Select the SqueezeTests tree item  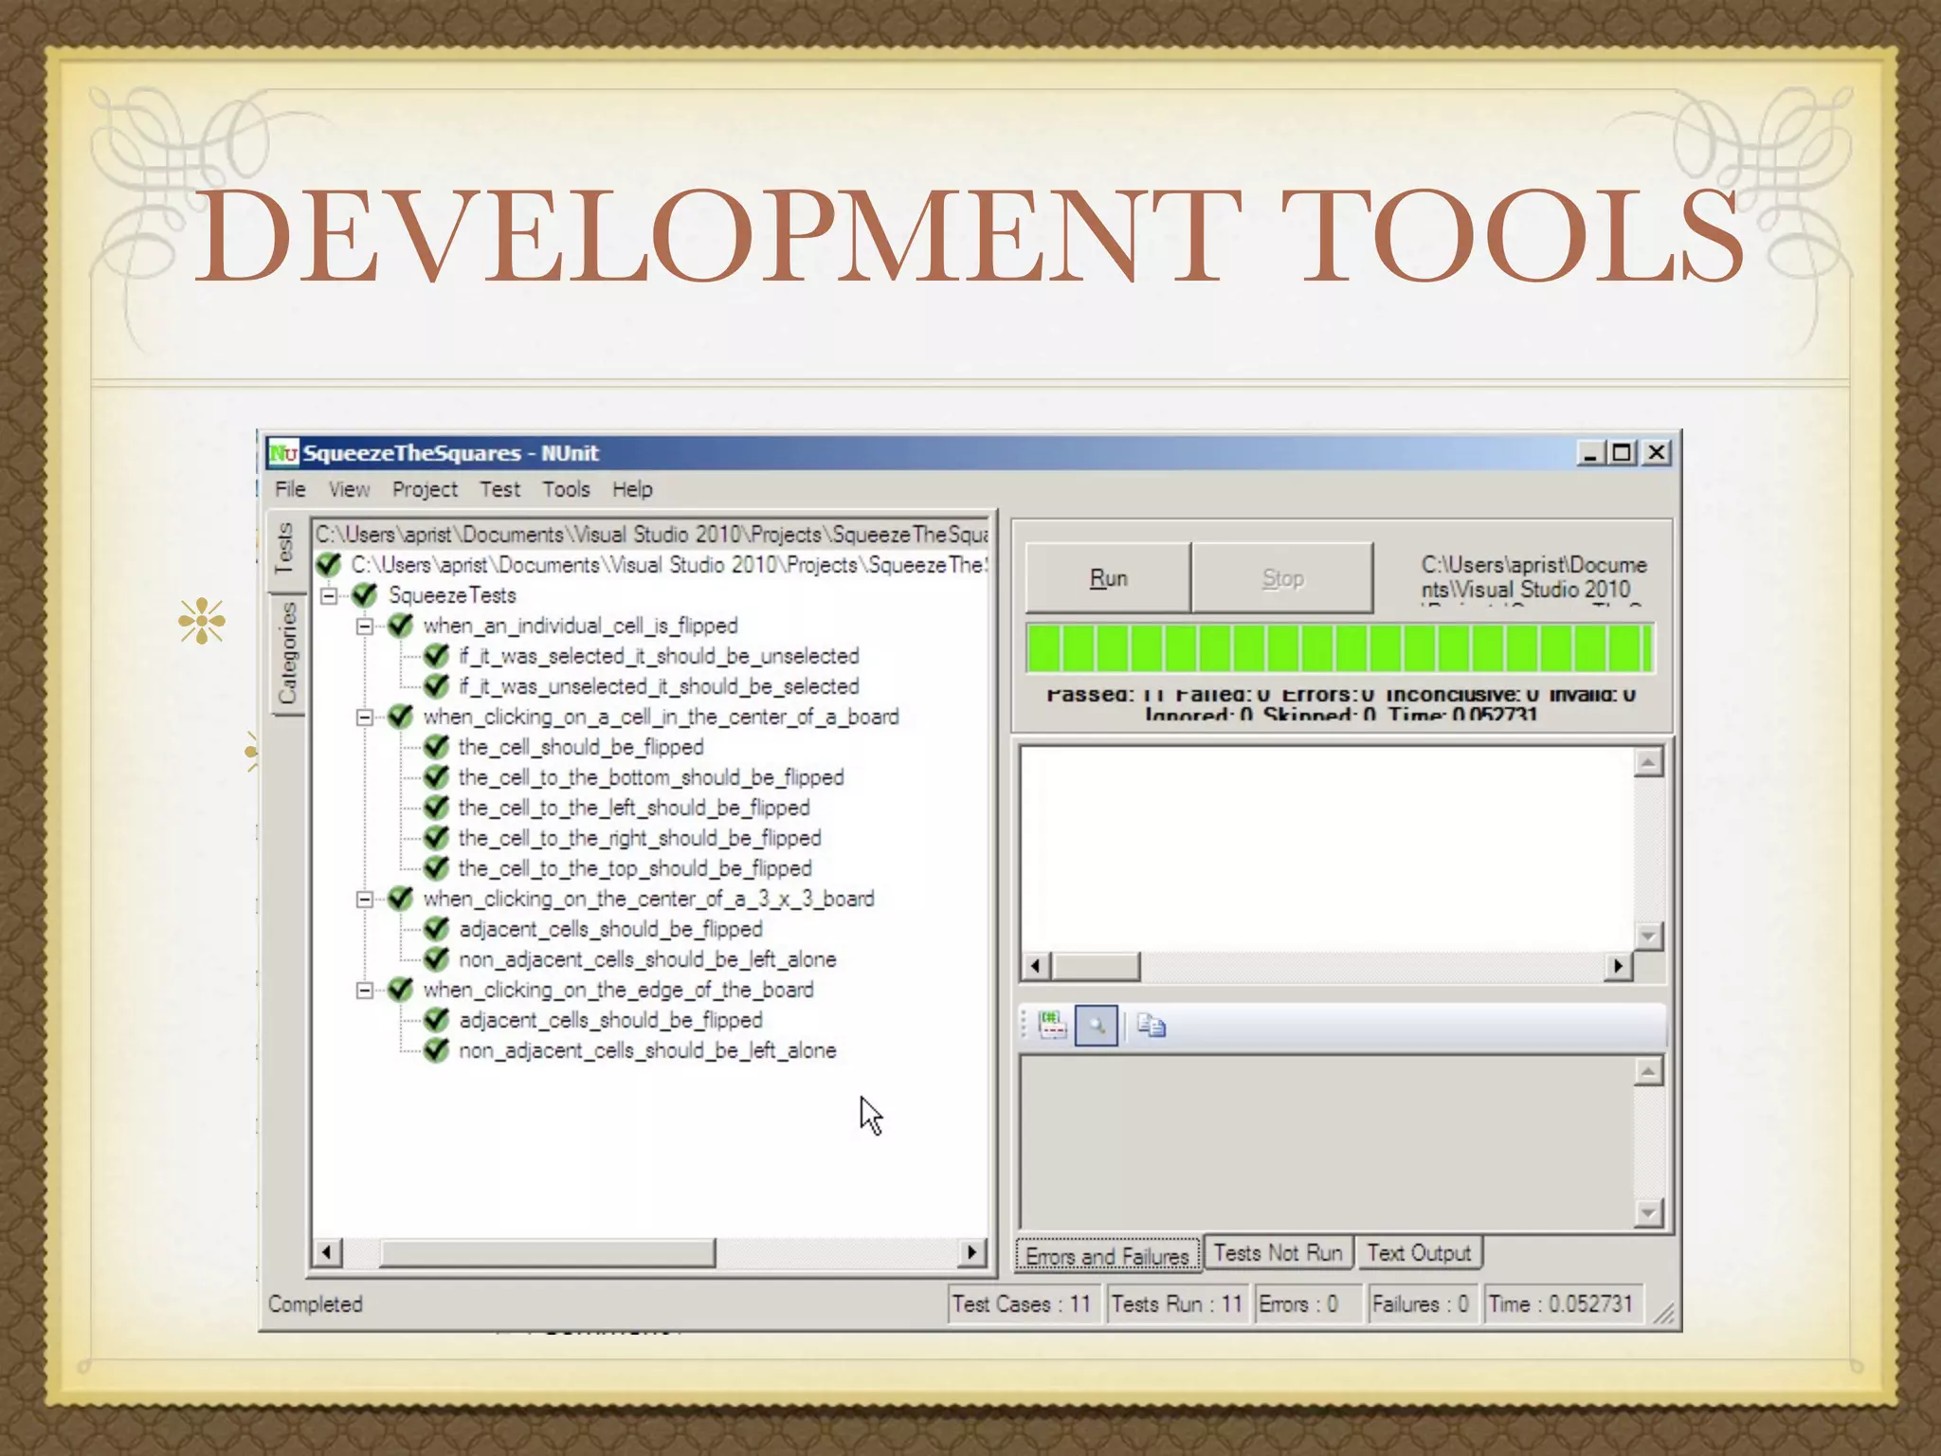point(453,595)
